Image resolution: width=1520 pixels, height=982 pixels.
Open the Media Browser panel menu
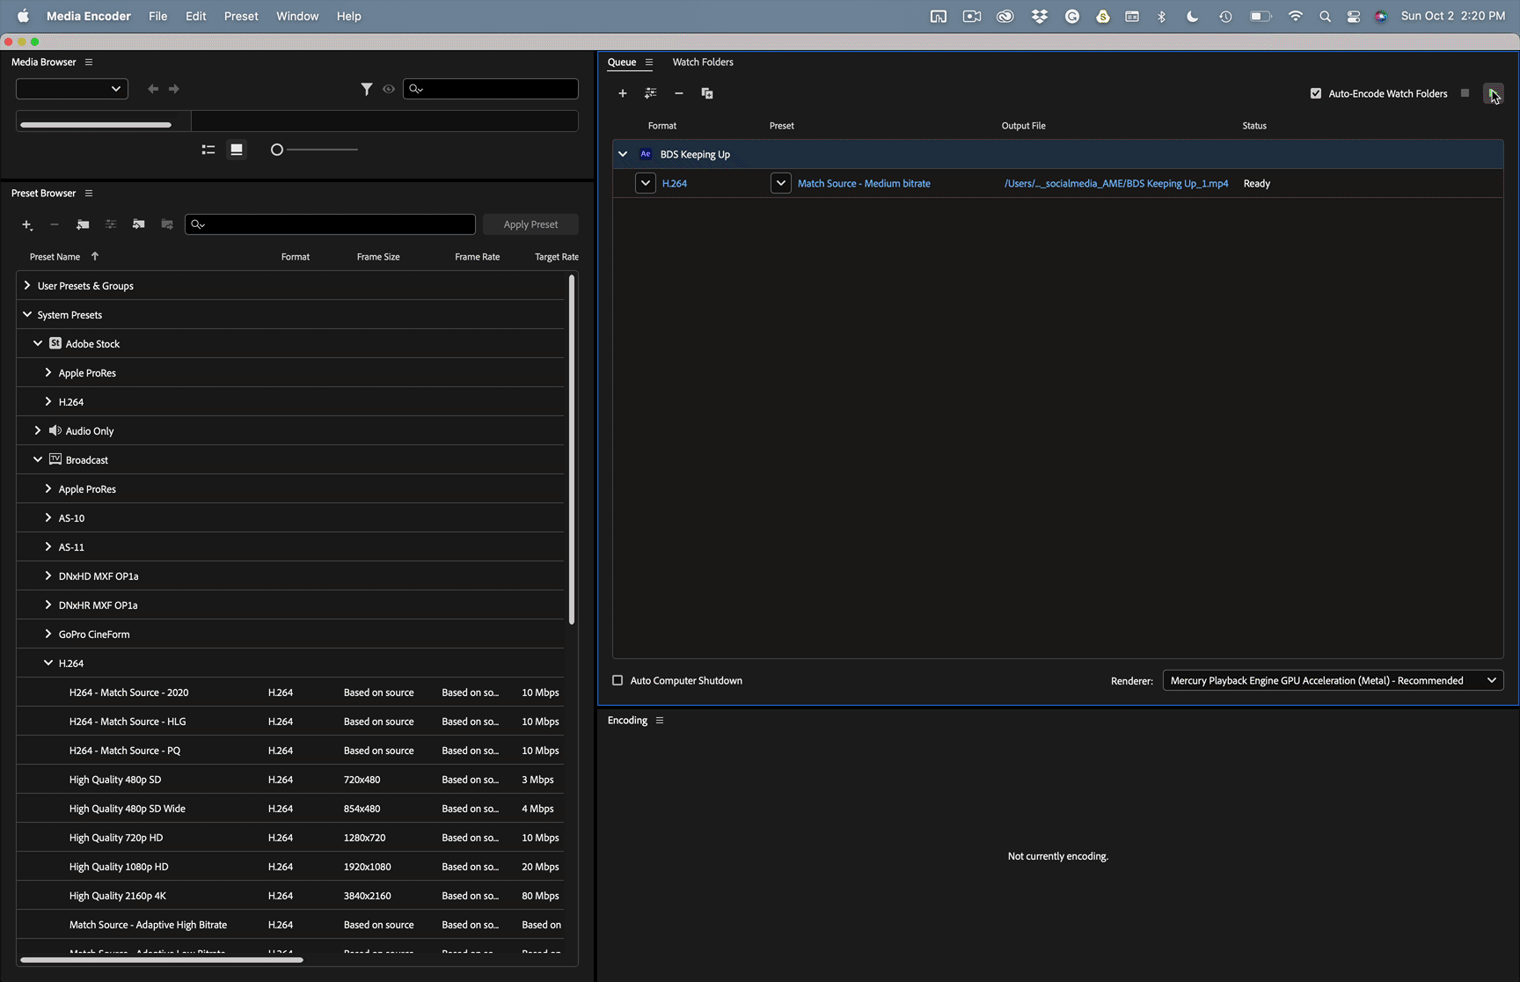[x=89, y=62]
